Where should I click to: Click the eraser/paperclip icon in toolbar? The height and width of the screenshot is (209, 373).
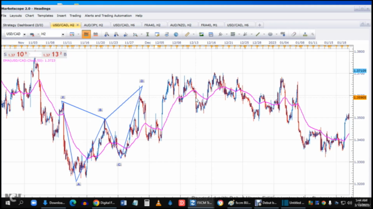[294, 34]
